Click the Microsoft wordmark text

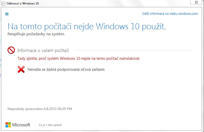(21, 125)
